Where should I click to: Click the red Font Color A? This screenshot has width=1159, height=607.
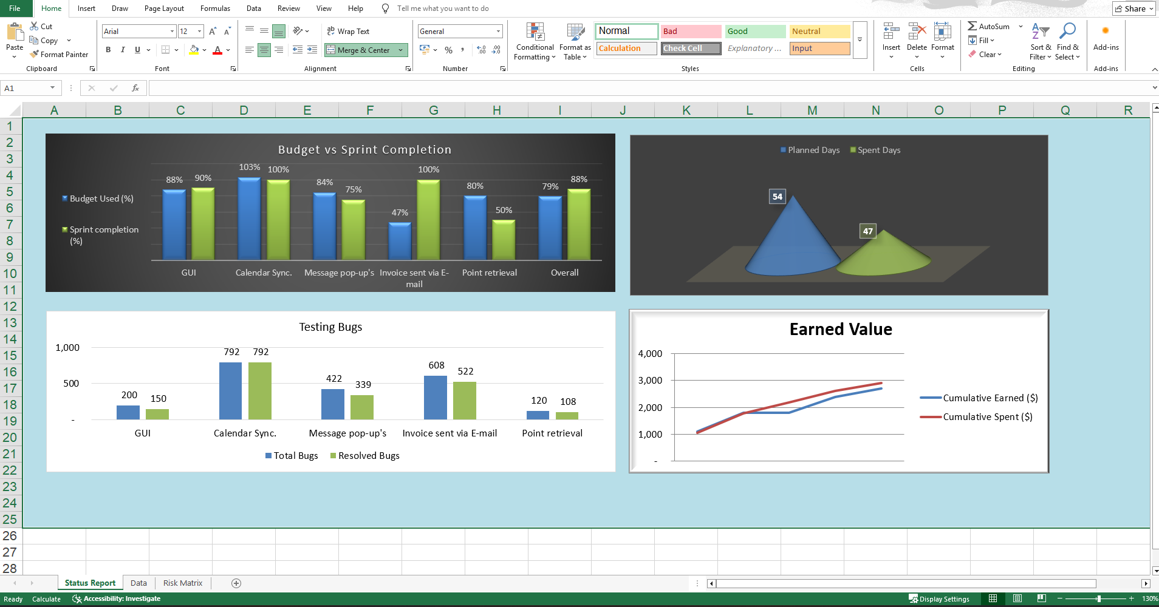point(217,50)
